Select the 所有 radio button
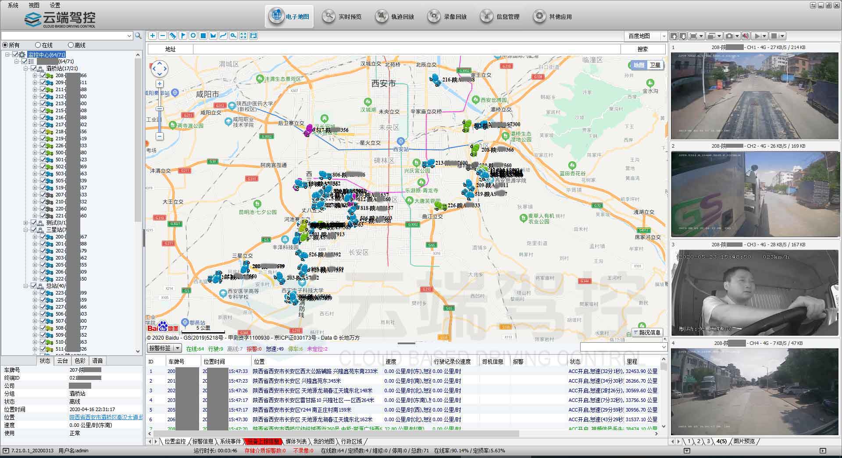This screenshot has height=458, width=842. coord(5,45)
